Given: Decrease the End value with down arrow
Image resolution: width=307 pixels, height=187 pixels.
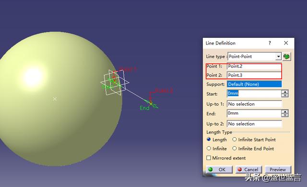Looking at the screenshot, I should tap(285, 115).
